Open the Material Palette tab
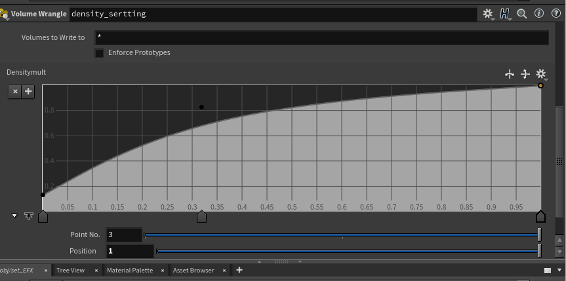 129,270
